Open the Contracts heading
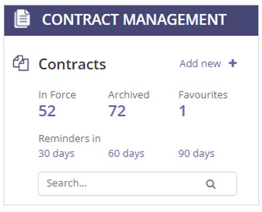Viewport: 262px width, 212px height. click(x=72, y=64)
